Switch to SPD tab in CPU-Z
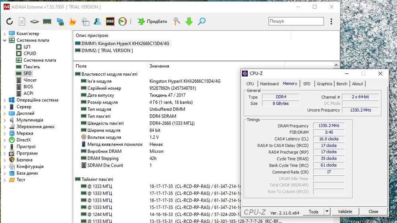The height and width of the screenshot is (223, 397). (x=306, y=84)
